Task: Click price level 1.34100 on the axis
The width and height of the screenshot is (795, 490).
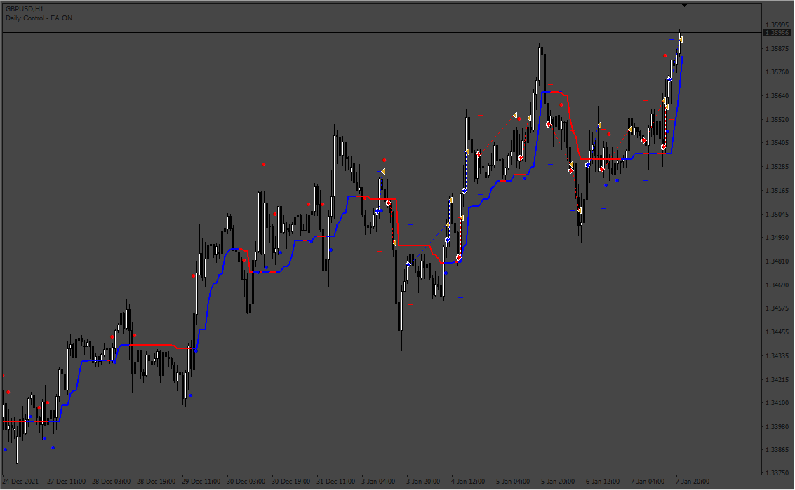Action: point(777,403)
